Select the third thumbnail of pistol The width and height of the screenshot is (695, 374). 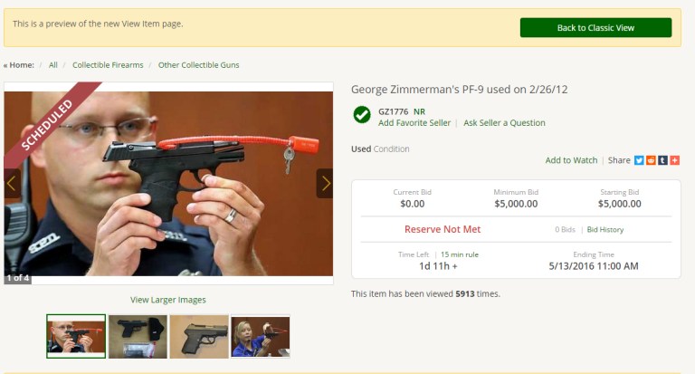pyautogui.click(x=199, y=336)
